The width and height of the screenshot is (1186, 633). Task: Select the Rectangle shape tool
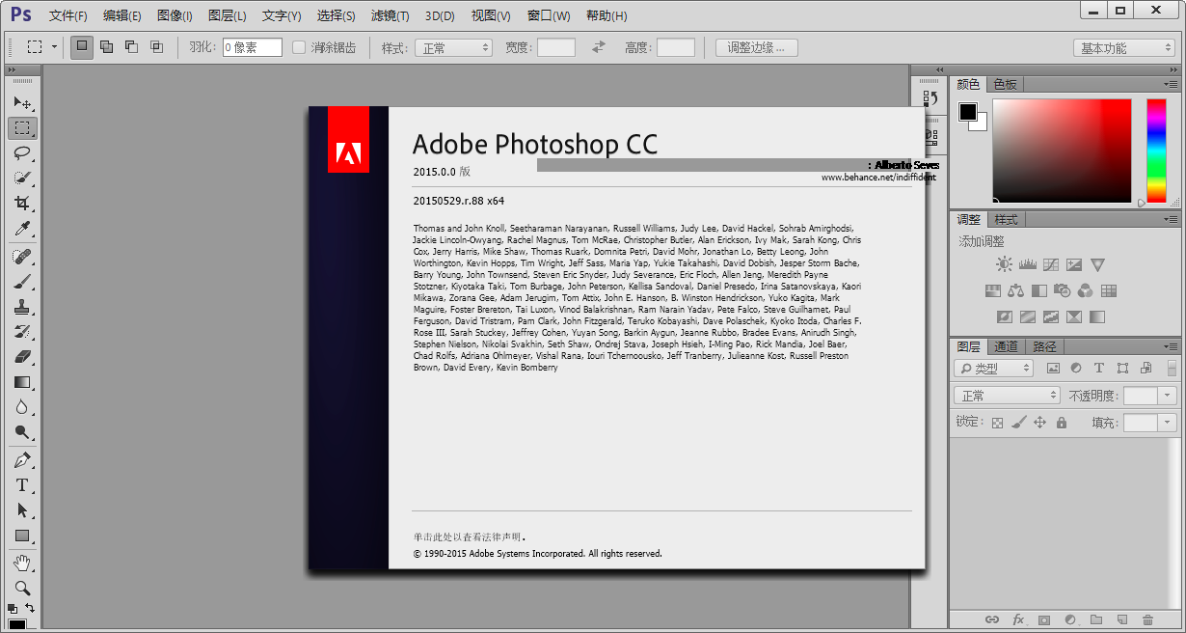22,536
